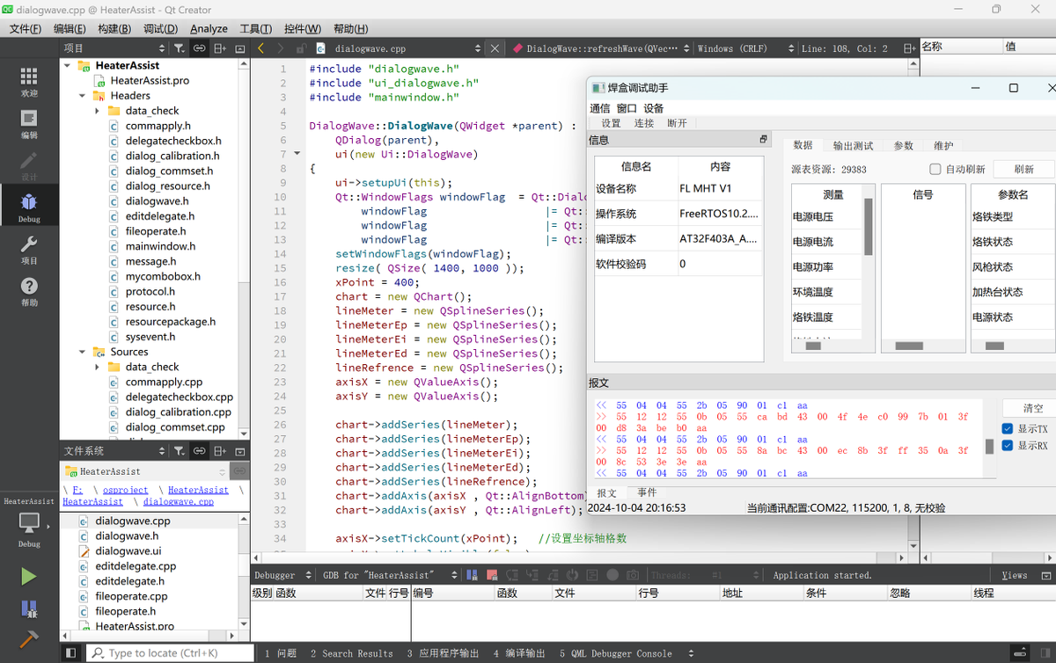1056x663 pixels.
Task: Select the 事件 tab below the message log
Action: pos(647,493)
